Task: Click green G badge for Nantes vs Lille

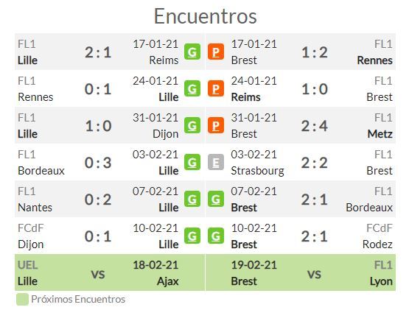Action: point(192,200)
